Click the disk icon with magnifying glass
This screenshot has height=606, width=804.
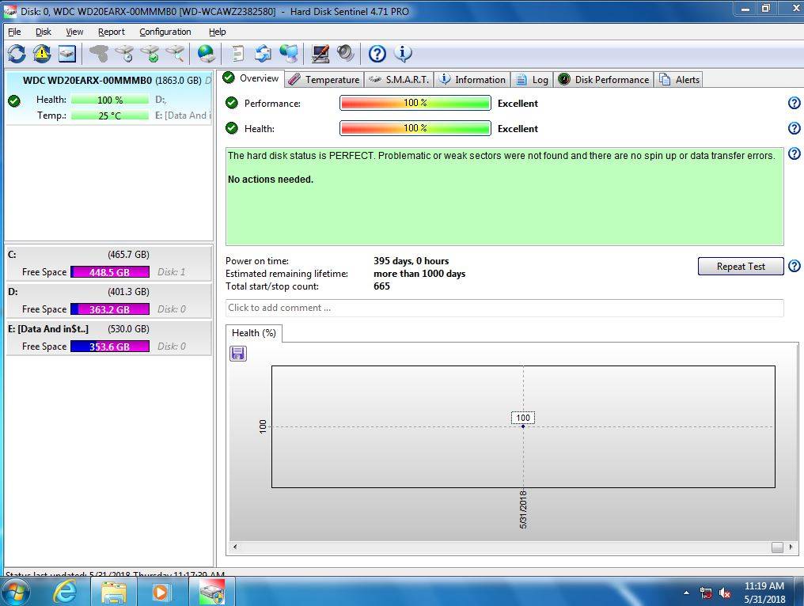coord(176,53)
